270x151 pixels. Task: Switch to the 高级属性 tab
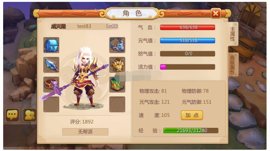pos(233,65)
